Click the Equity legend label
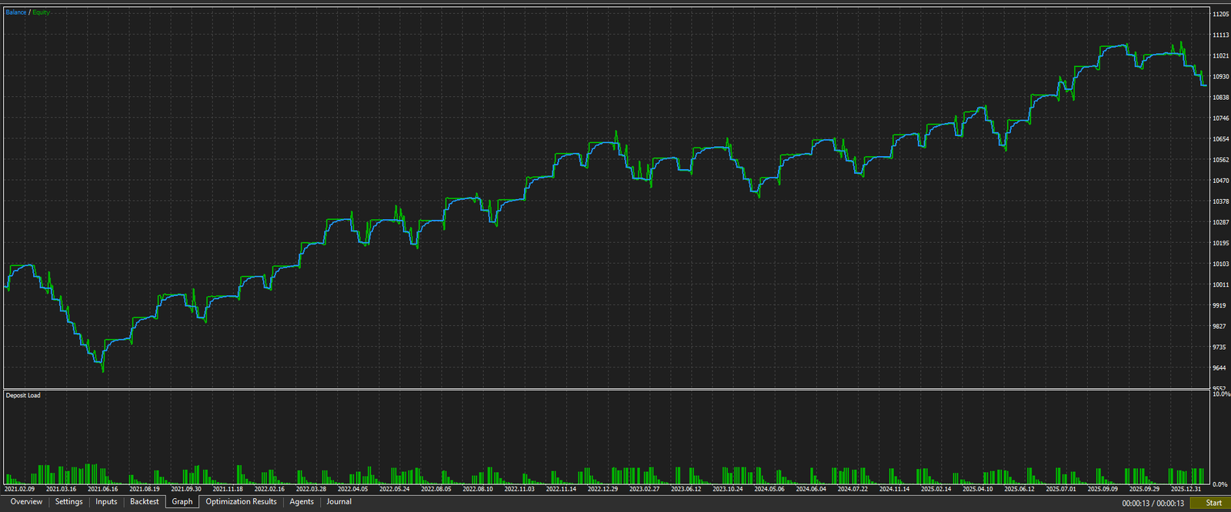 click(x=41, y=12)
